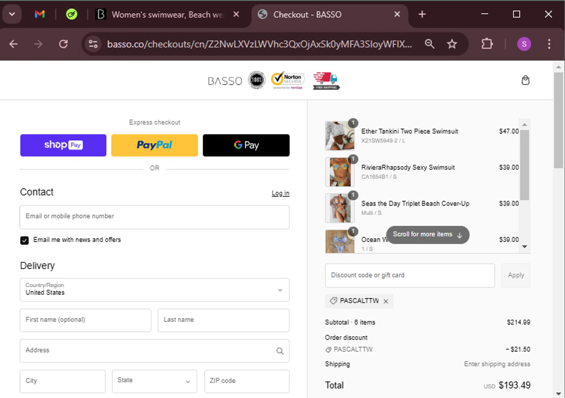Open the shopping bag cart icon

click(x=525, y=80)
